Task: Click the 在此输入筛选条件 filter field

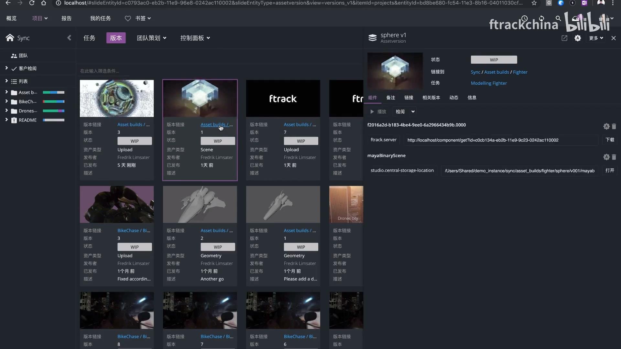Action: click(104, 71)
